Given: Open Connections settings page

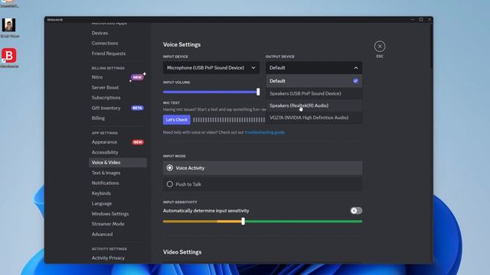Looking at the screenshot, I should pyautogui.click(x=105, y=44).
